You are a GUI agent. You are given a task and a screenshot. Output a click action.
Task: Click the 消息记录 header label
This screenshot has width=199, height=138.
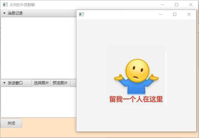point(15,13)
